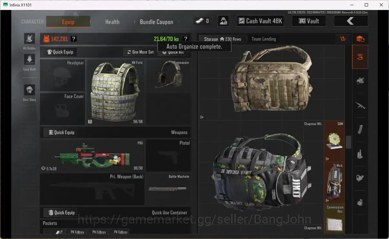Filter storage by grenade icon

coord(360,202)
